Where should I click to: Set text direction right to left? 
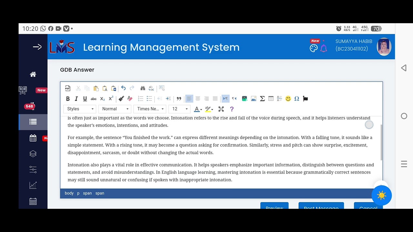click(x=234, y=99)
